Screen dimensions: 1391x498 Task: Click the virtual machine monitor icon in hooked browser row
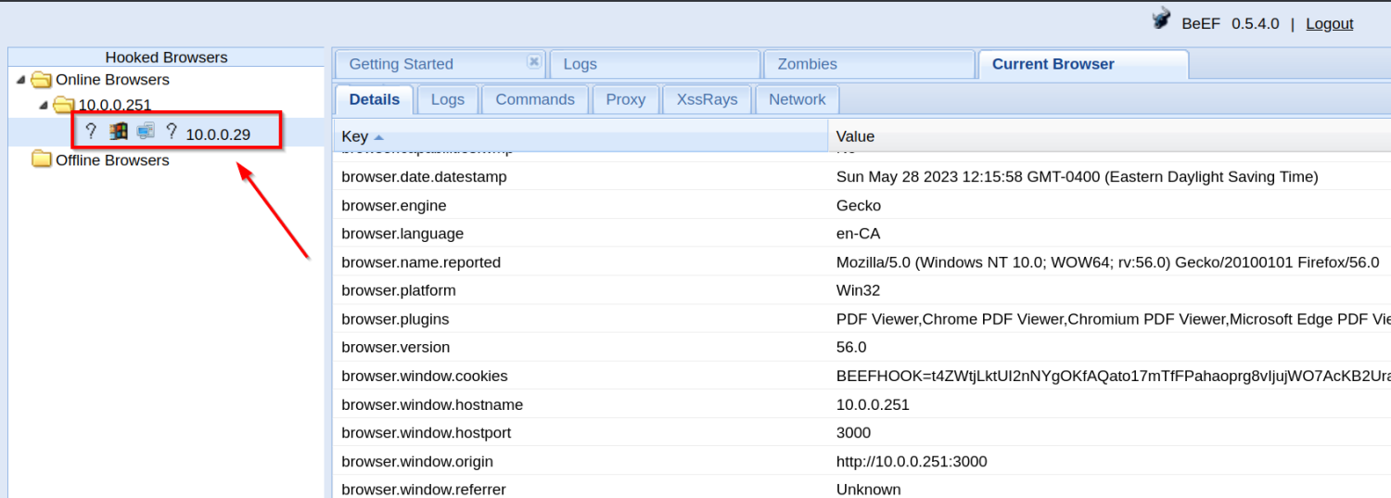tap(146, 132)
